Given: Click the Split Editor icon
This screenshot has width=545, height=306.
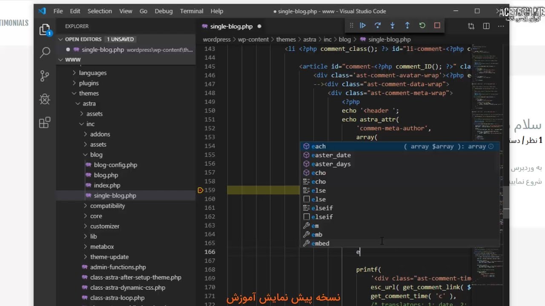Looking at the screenshot, I should (486, 26).
